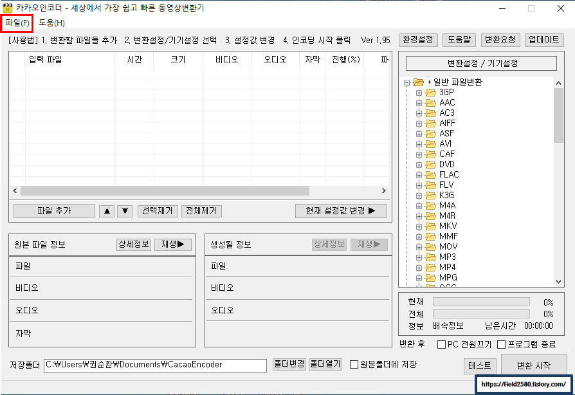575x395 pixels.
Task: Click the 전체제거 button
Action: pyautogui.click(x=201, y=211)
